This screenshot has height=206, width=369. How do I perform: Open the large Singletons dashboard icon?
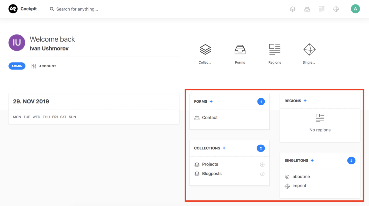[x=309, y=49]
